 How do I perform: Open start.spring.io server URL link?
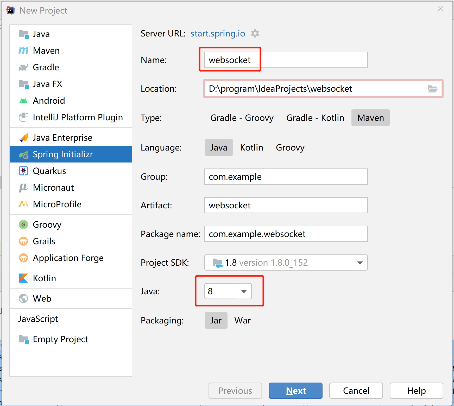(x=218, y=34)
